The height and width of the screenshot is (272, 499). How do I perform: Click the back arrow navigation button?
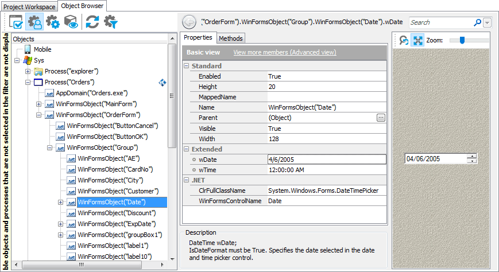[x=189, y=22]
